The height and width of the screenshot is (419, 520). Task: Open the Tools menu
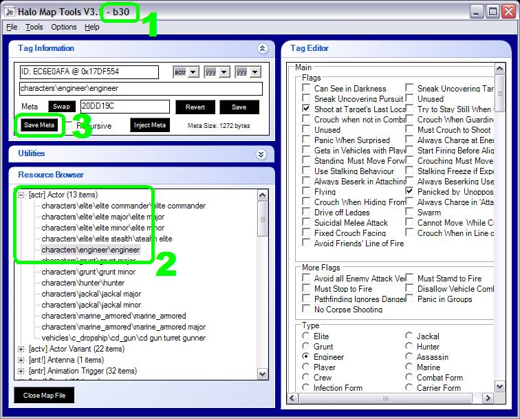click(34, 27)
